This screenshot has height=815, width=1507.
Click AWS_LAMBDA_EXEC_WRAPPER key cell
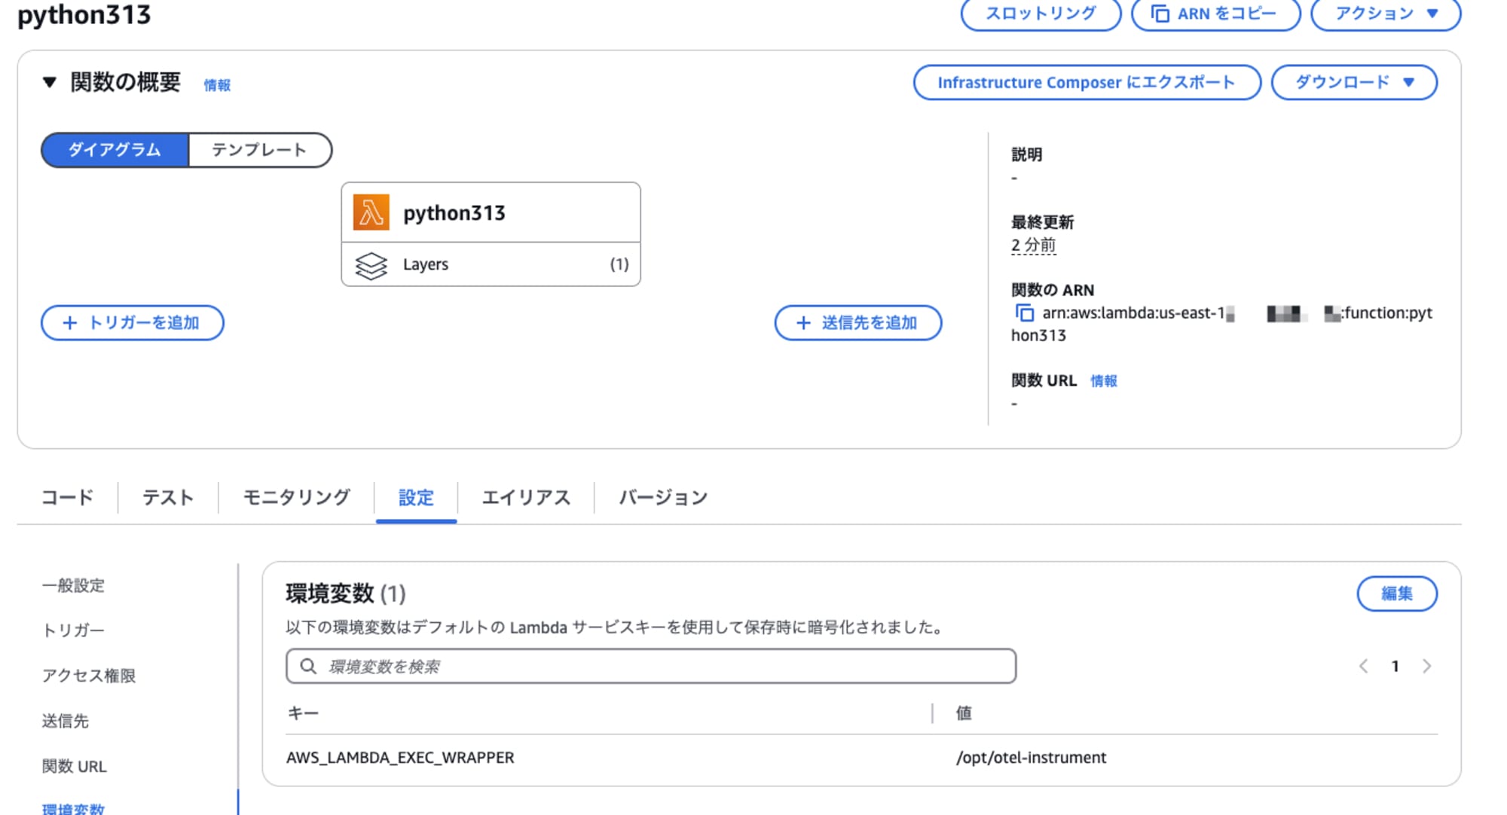400,758
